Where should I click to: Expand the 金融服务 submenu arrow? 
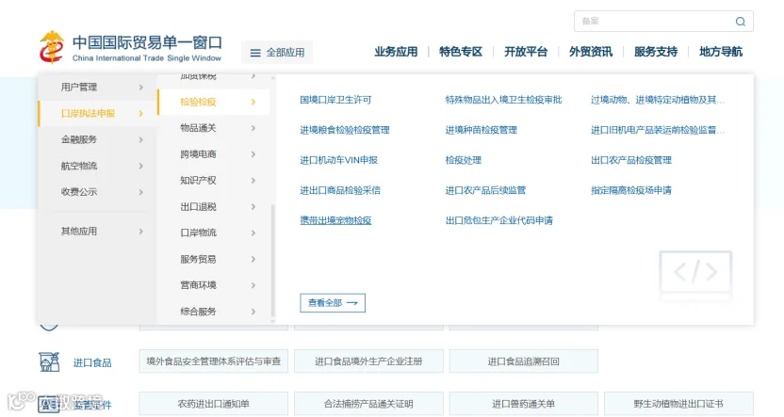coord(141,139)
